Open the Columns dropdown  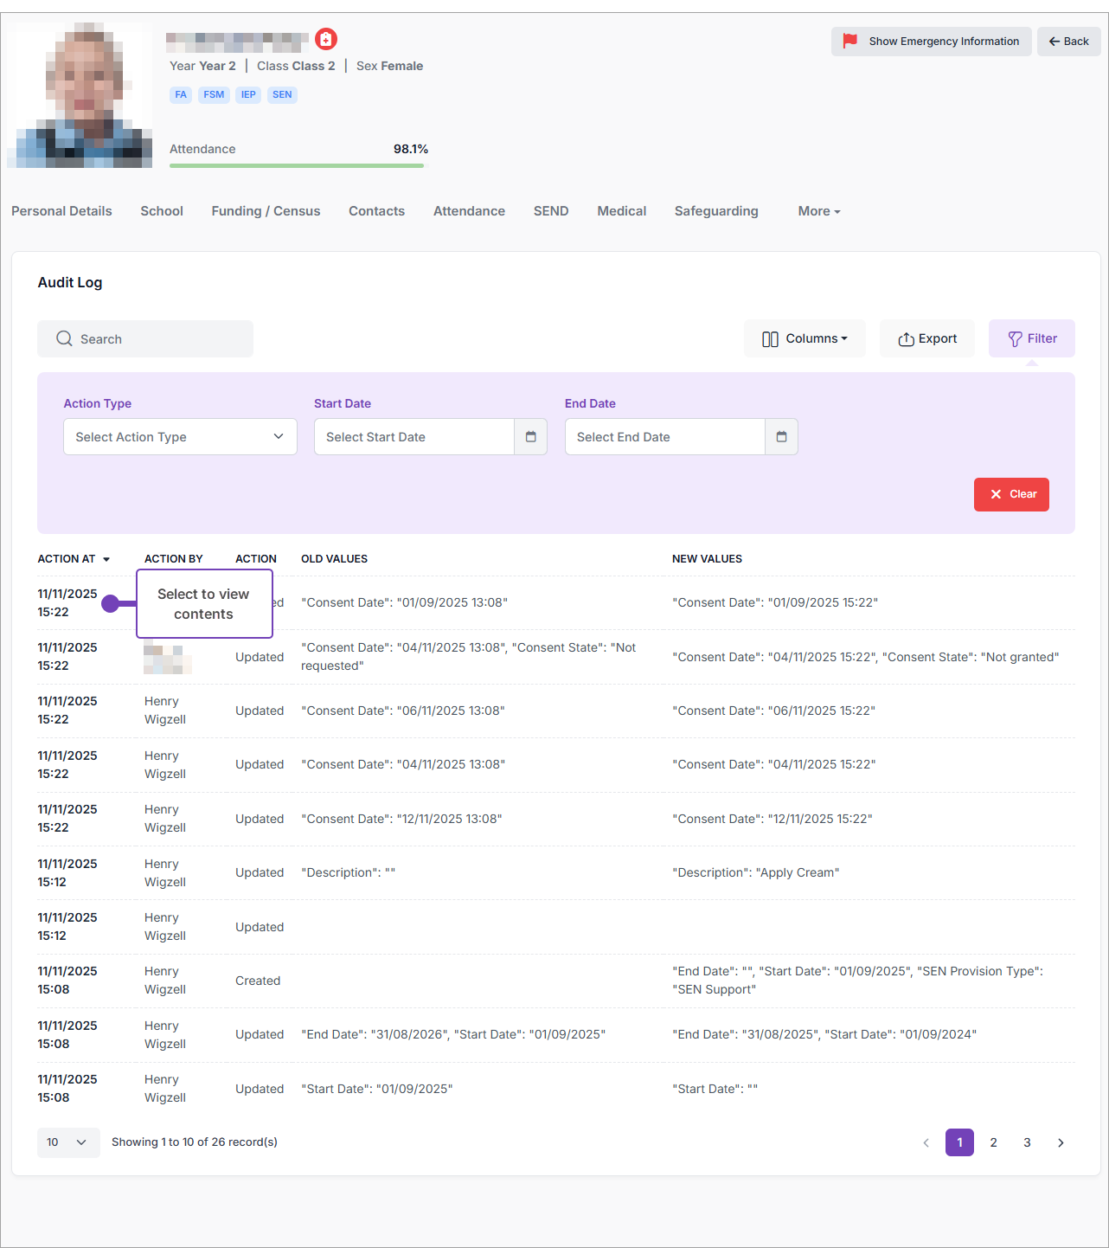pos(805,338)
